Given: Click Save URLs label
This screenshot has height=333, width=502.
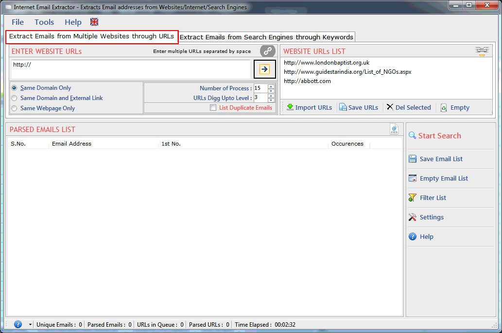Looking at the screenshot, I should (363, 107).
